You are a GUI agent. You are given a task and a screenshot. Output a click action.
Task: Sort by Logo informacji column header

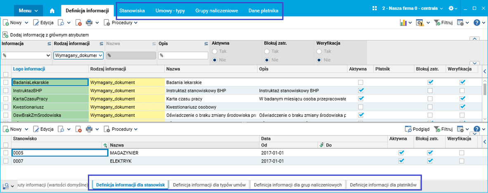(x=29, y=69)
